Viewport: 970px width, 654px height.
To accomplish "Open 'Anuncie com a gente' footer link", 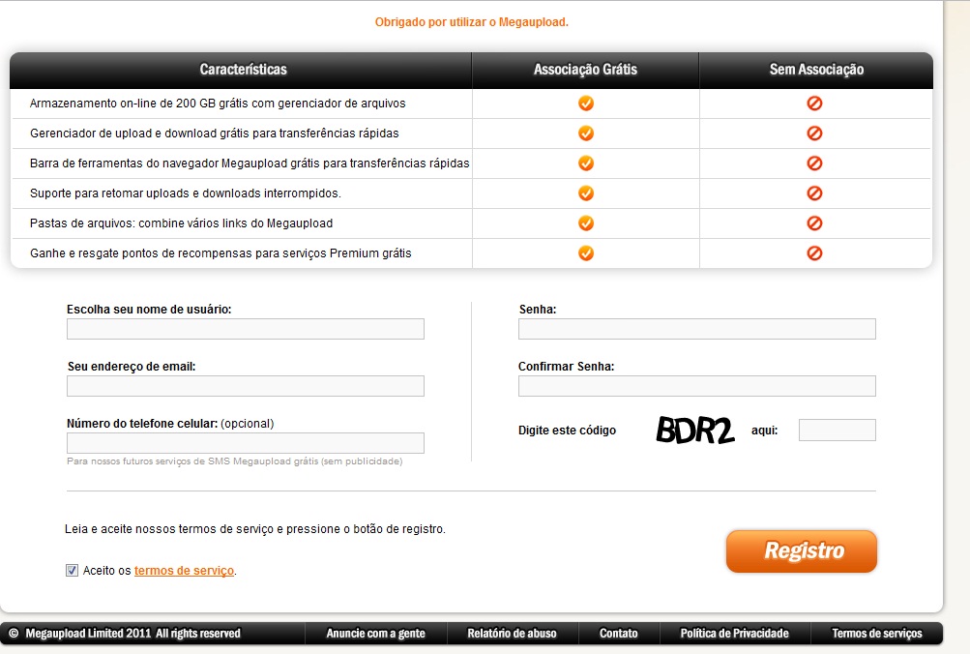I will [375, 634].
